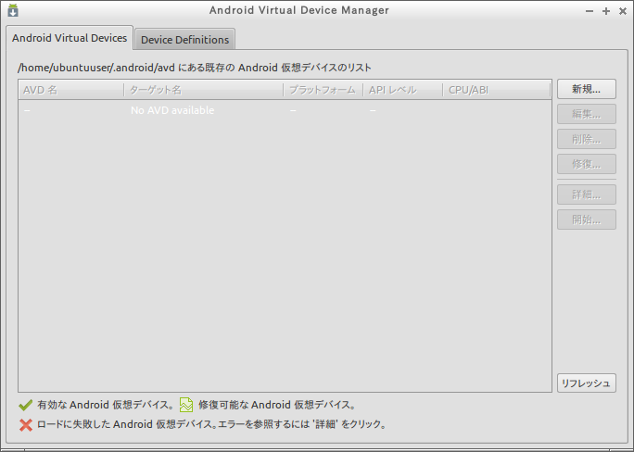Click the 有効な Android 仮想デバイス legend text
Image resolution: width=634 pixels, height=452 pixels.
coord(106,405)
